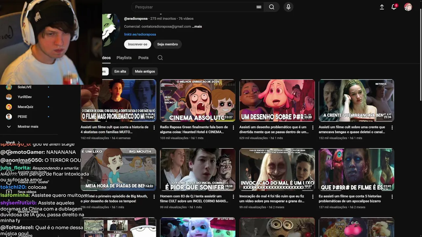Click the Inscrever-se button
The width and height of the screenshot is (422, 237).
pyautogui.click(x=137, y=44)
